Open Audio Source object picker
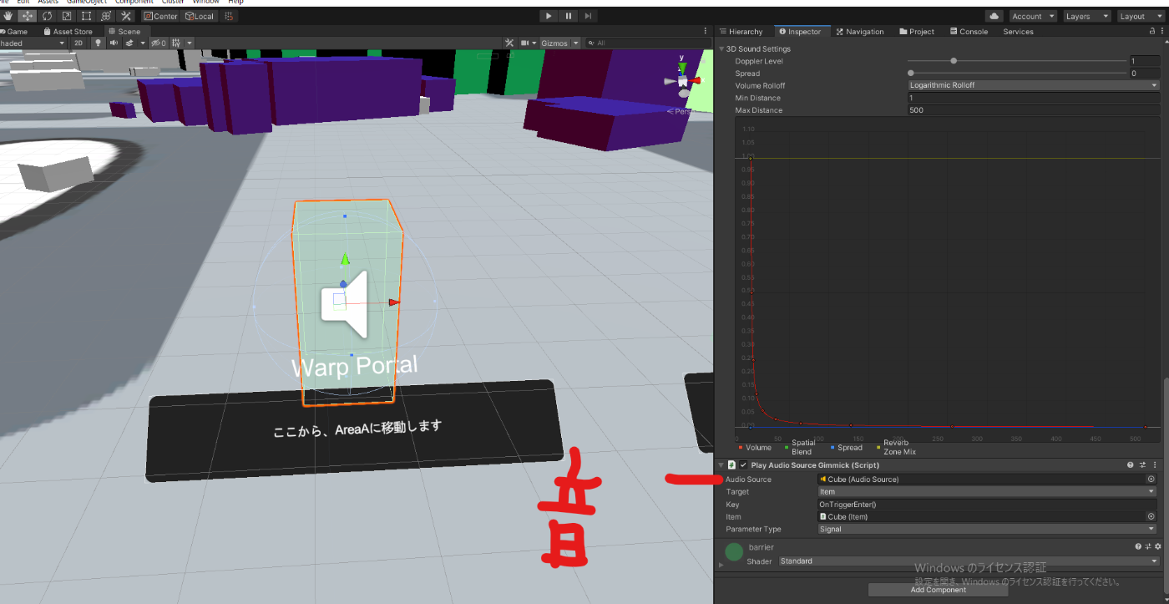 tap(1151, 480)
